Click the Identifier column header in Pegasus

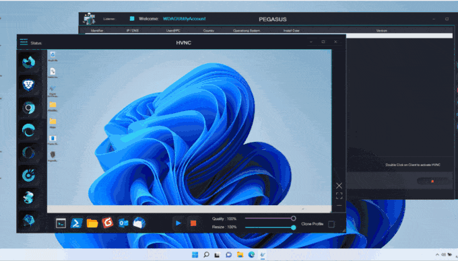click(x=97, y=31)
